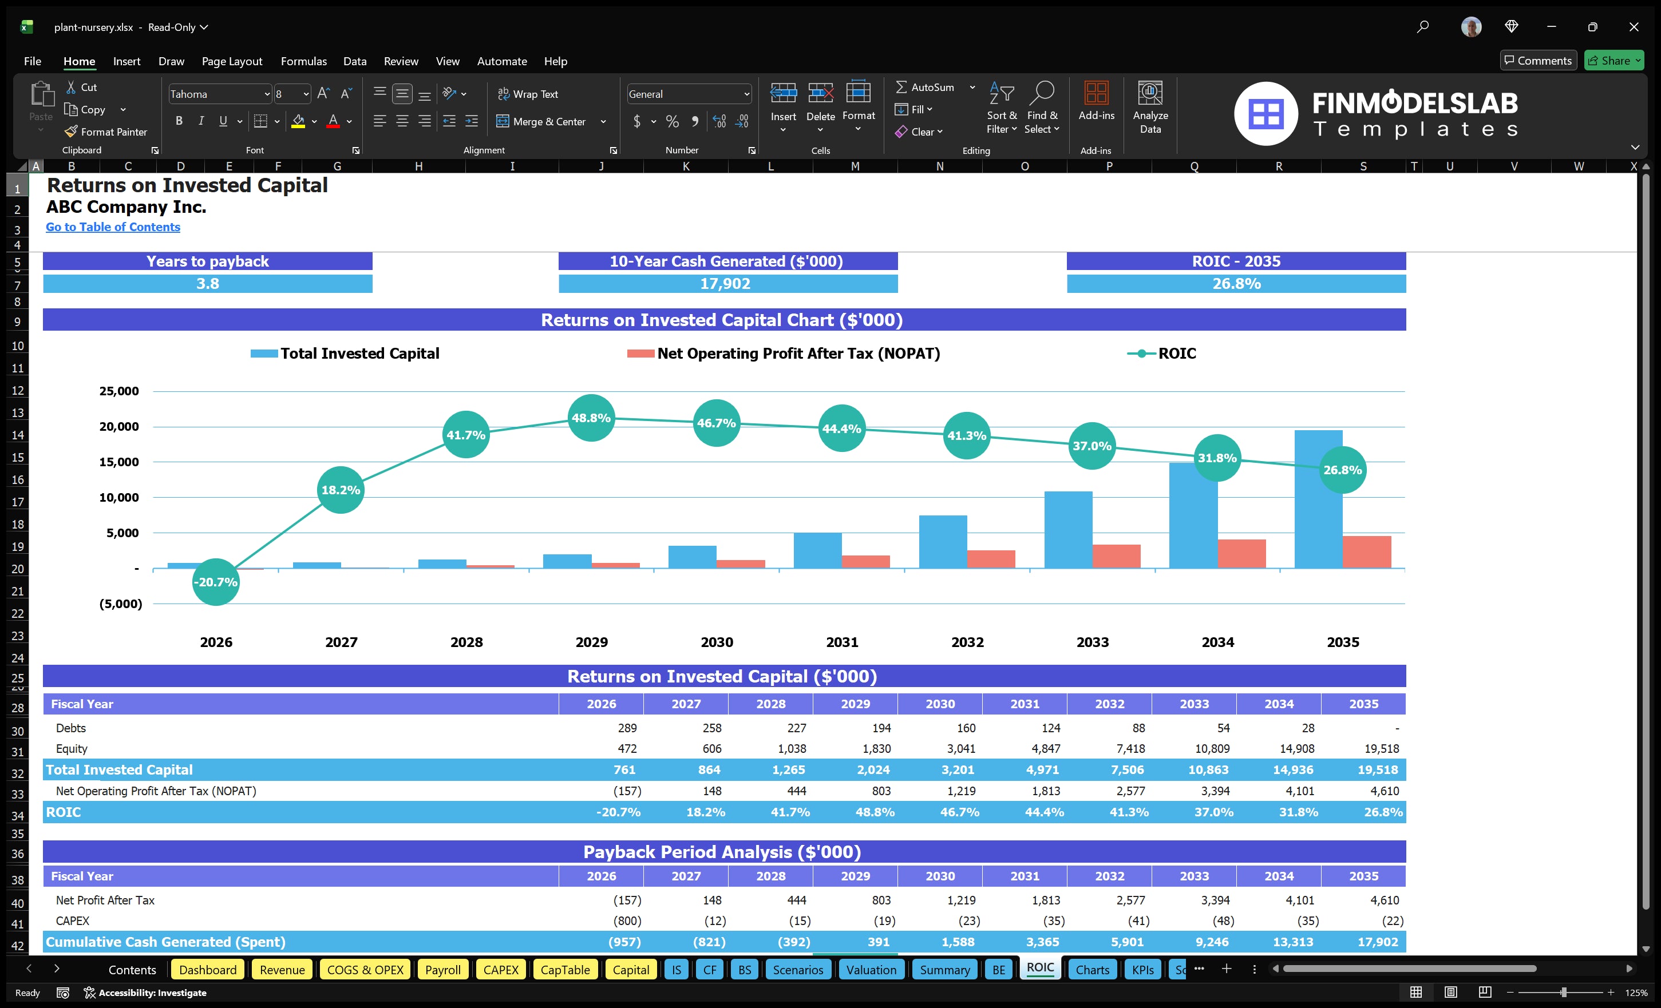Open the Dashboard sheet tab

(208, 970)
